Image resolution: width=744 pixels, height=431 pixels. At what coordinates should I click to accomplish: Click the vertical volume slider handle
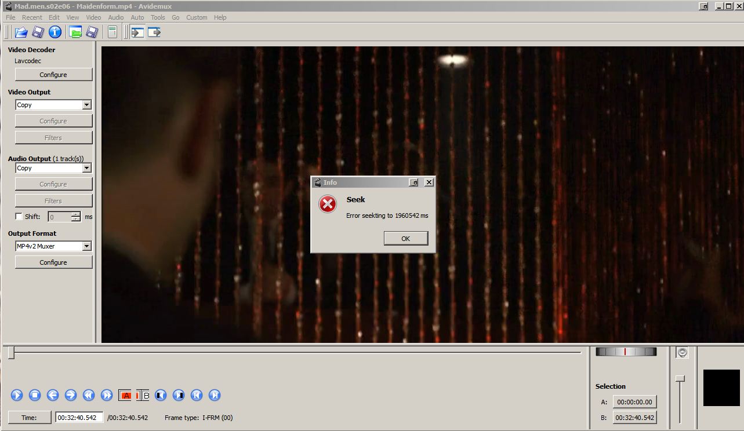(x=680, y=378)
